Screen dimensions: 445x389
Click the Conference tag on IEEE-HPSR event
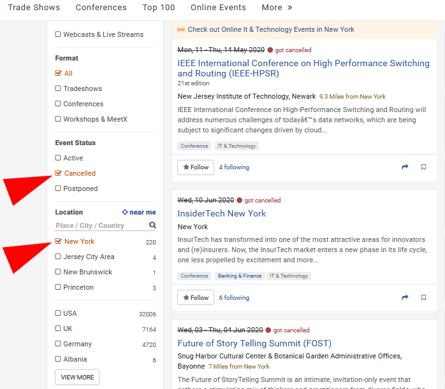(x=194, y=146)
